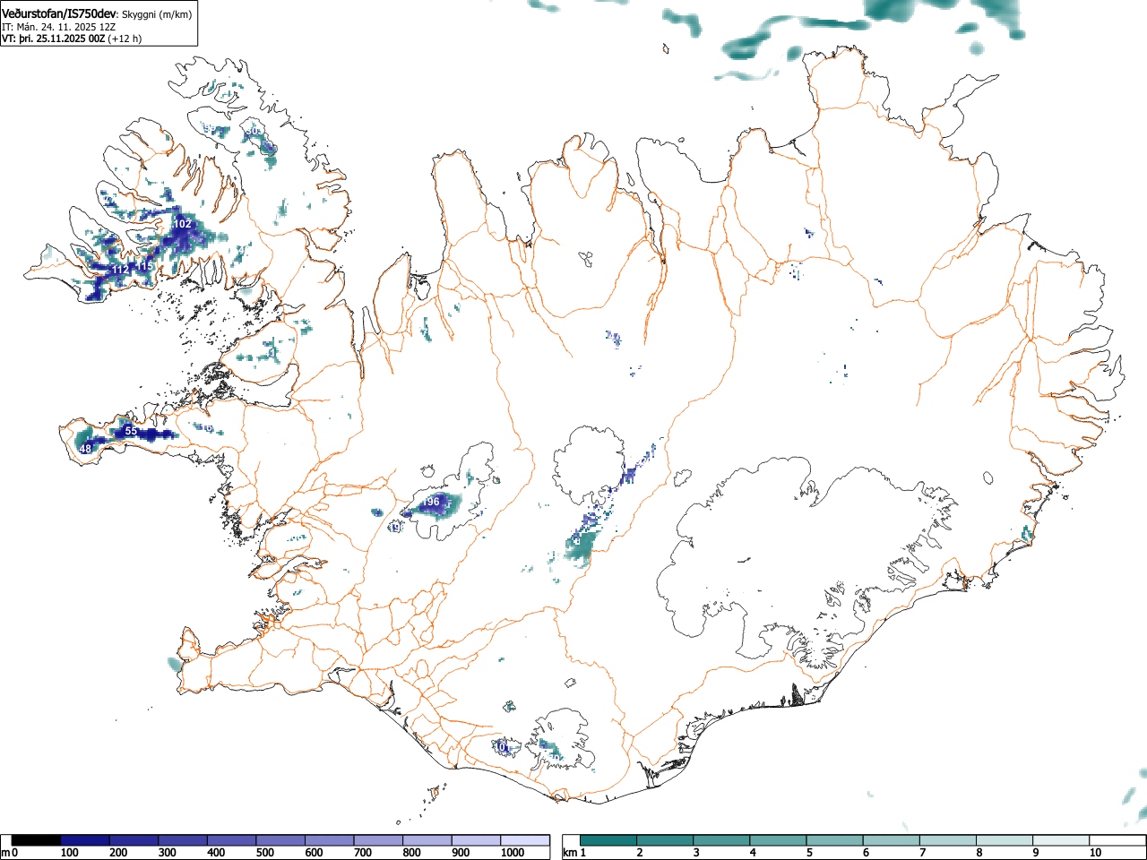Click the '10' tick label on the km scale
The height and width of the screenshot is (860, 1147).
pos(1095,853)
